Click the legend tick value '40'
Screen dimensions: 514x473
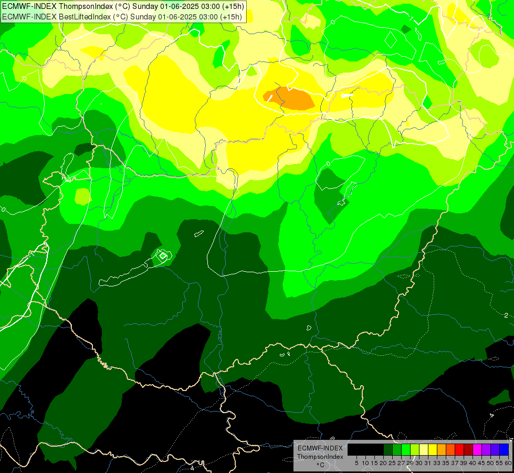pos(473,463)
